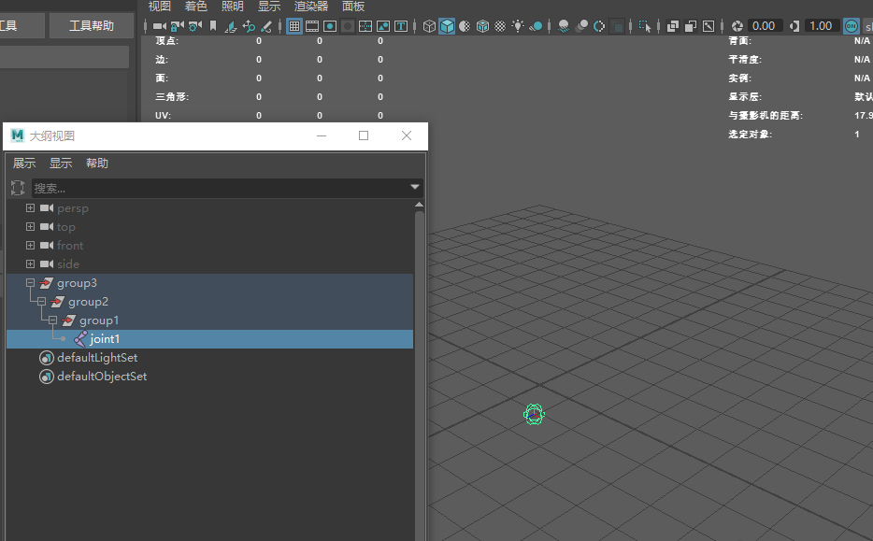Click the isolate select icon
Image resolution: width=873 pixels, height=541 pixels.
[645, 26]
